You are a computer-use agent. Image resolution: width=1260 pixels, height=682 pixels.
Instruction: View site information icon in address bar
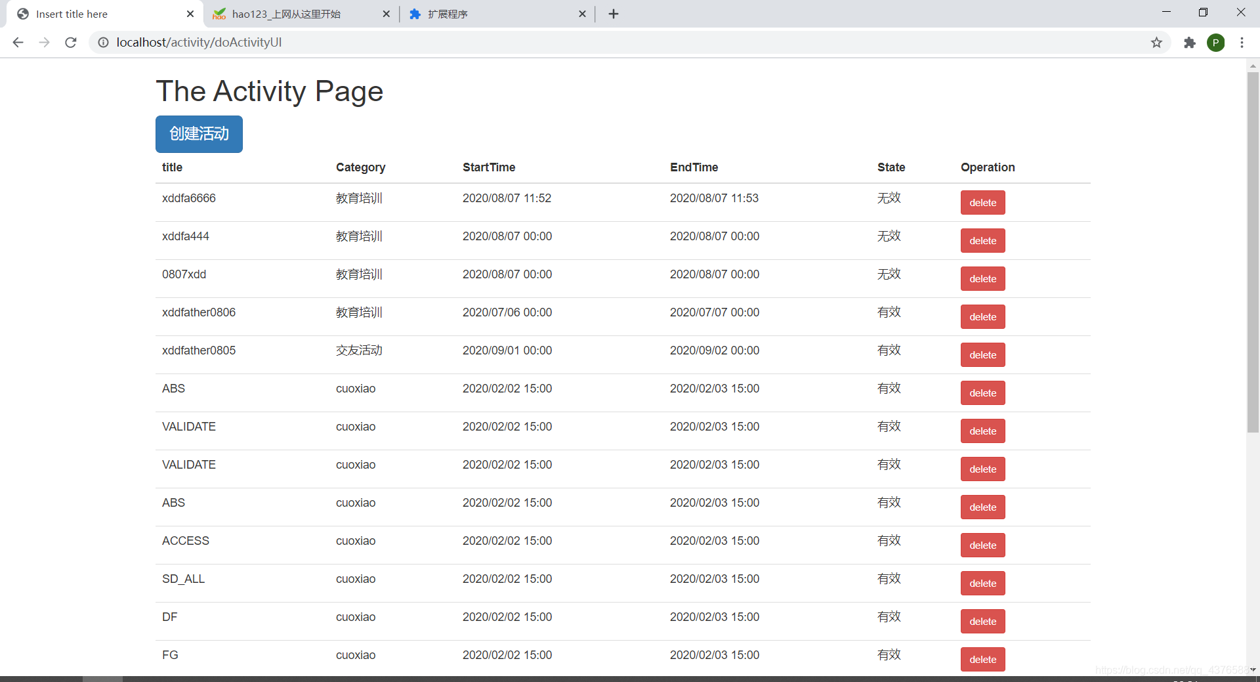pyautogui.click(x=103, y=42)
